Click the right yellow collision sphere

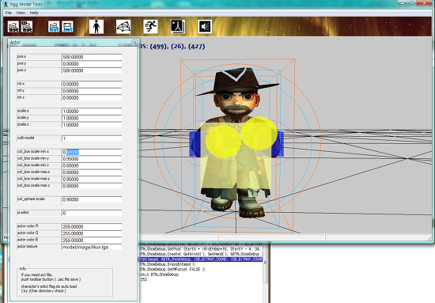coord(259,133)
